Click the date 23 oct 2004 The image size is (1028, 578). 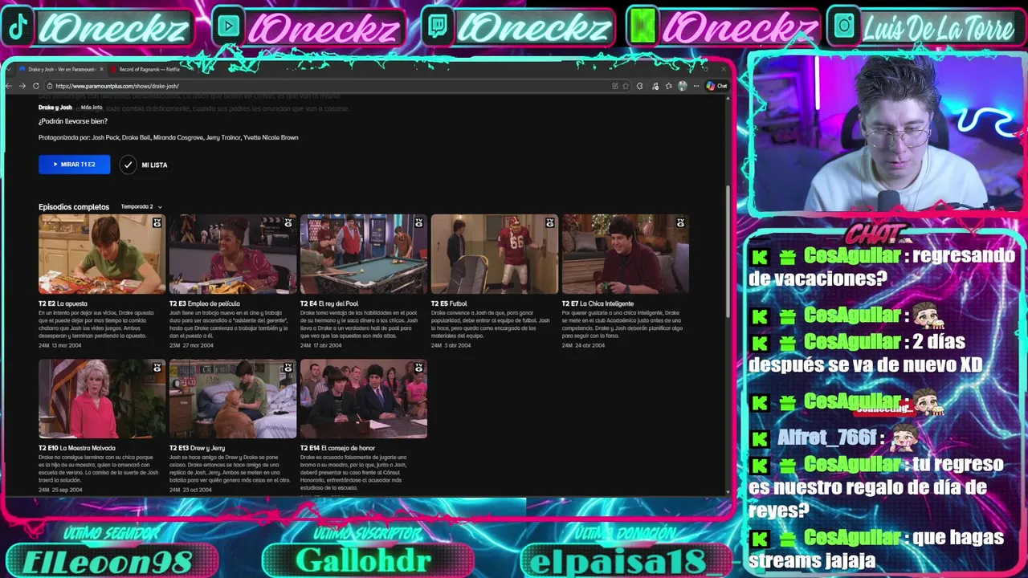[198, 490]
